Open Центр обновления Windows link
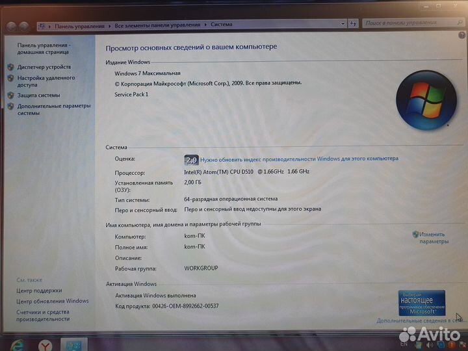468x351 pixels. point(53,301)
